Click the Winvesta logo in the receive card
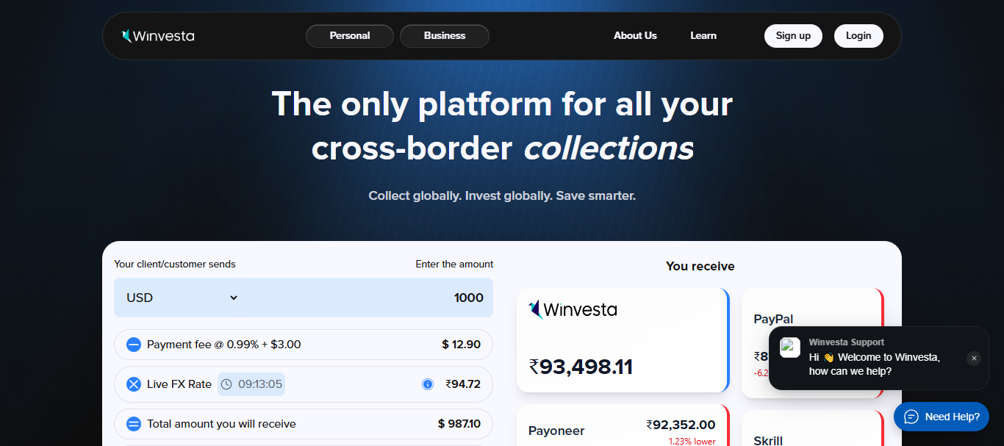Viewport: 1004px width, 446px height. coord(573,309)
